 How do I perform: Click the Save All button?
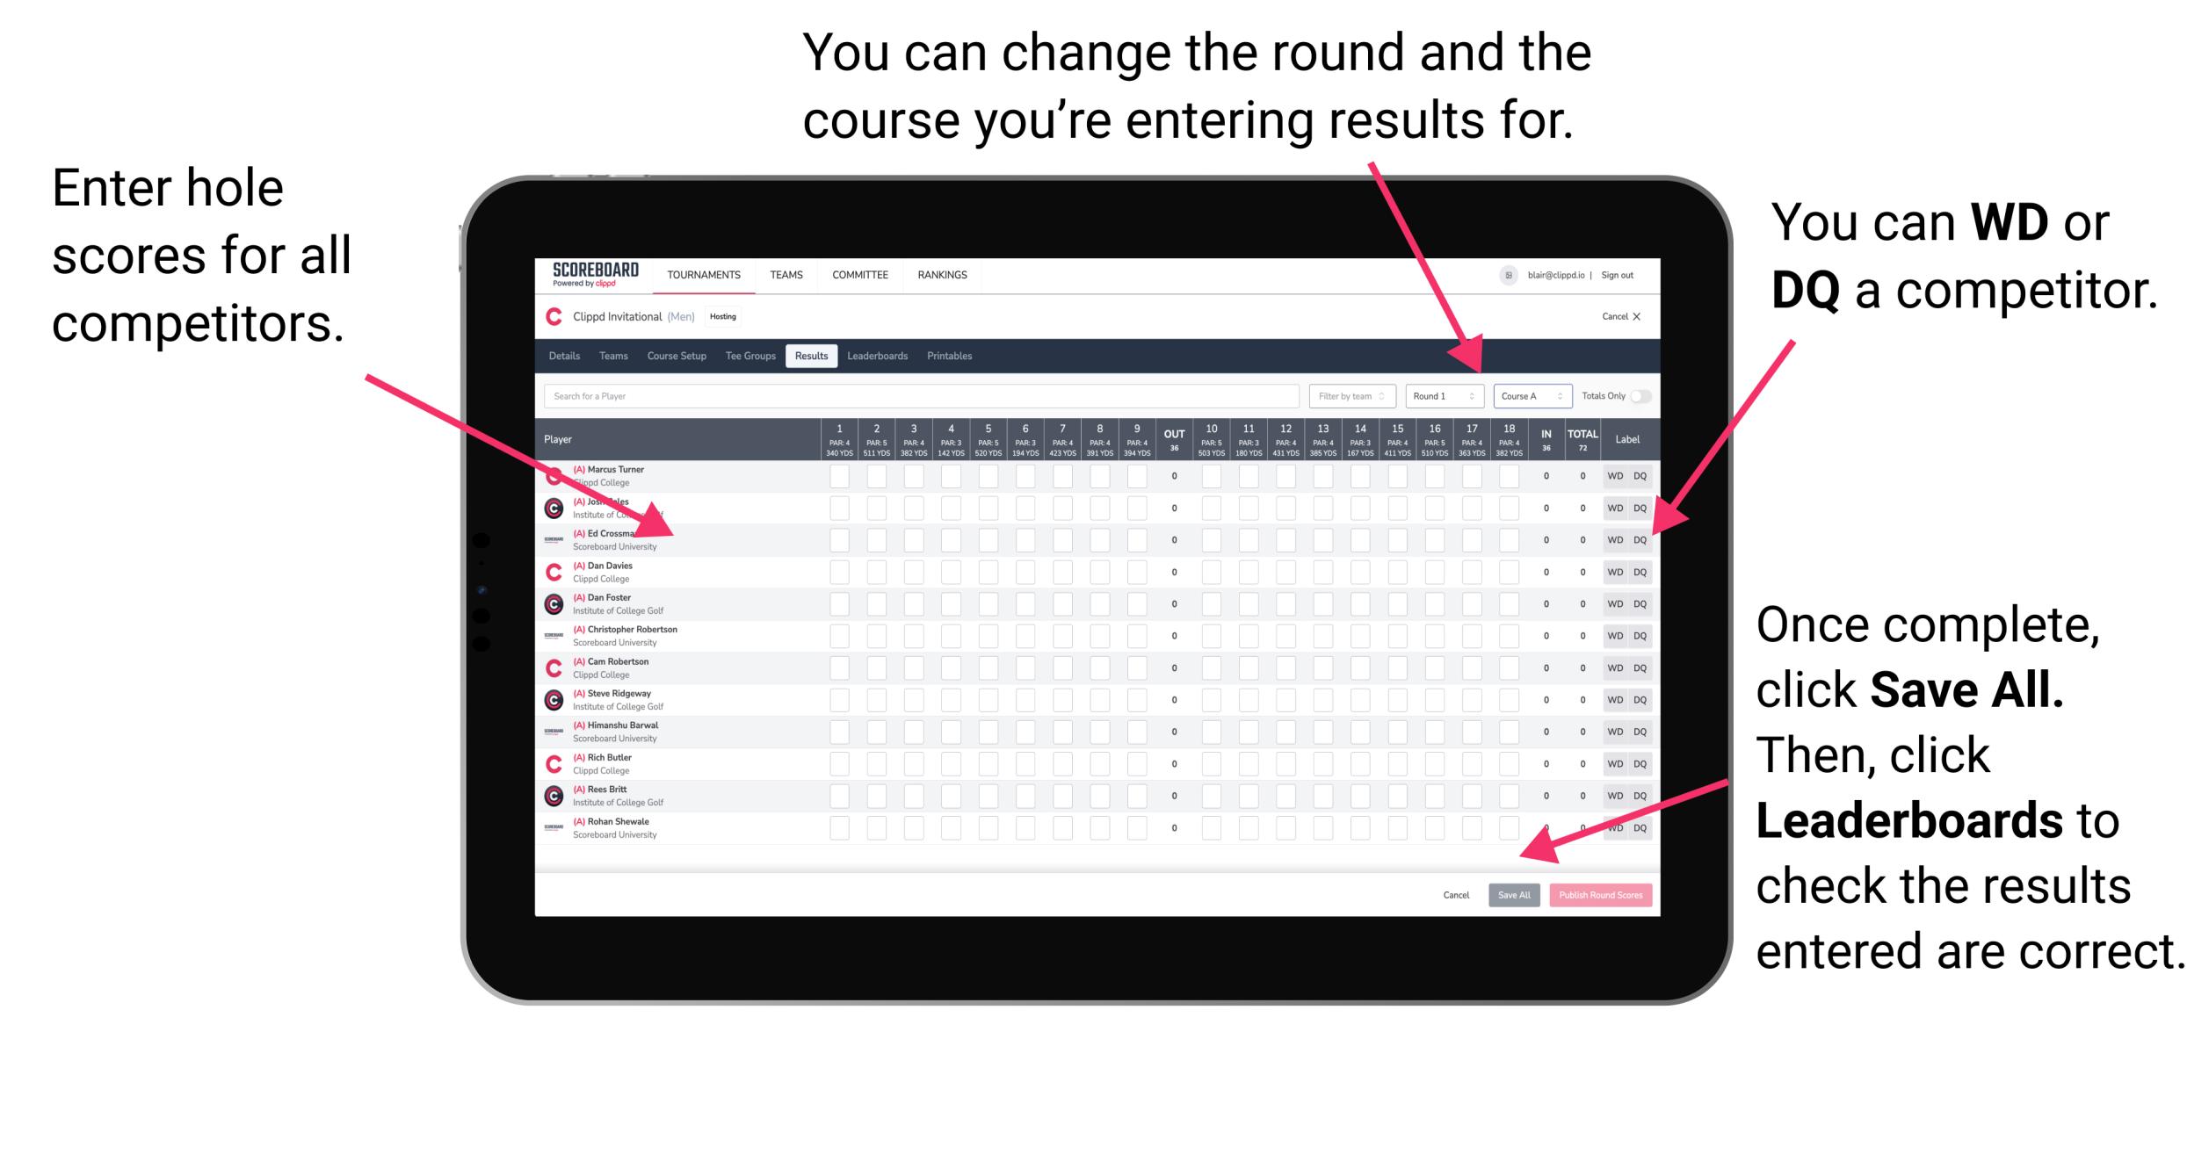coord(1512,895)
